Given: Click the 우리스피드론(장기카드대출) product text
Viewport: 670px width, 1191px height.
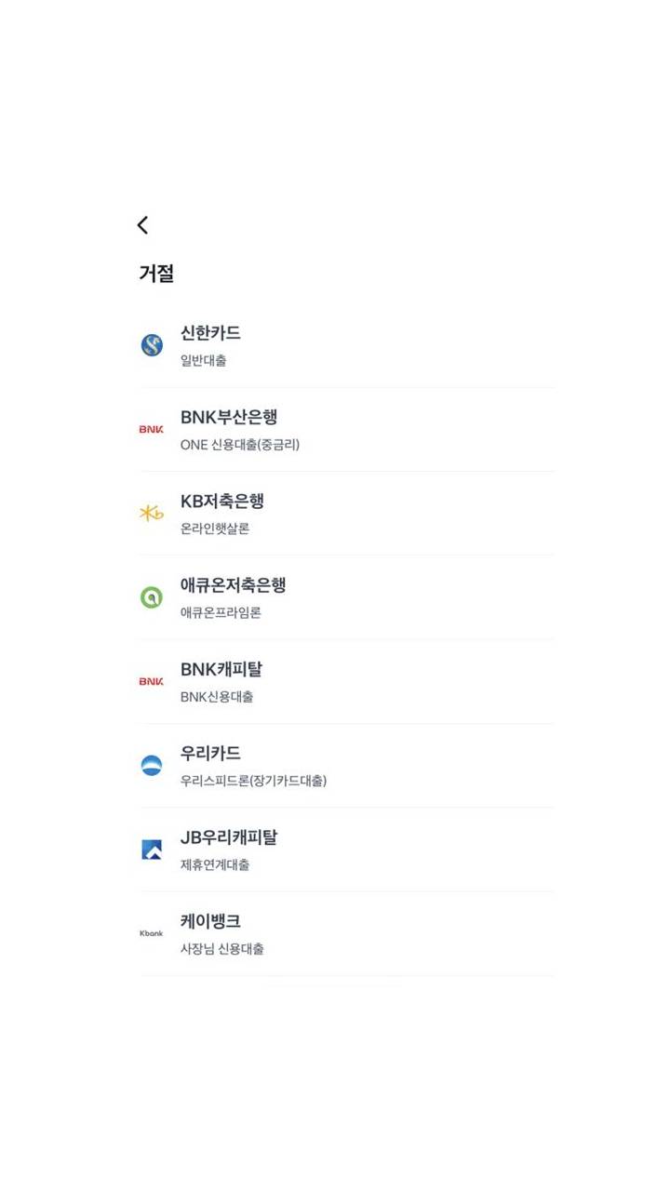Looking at the screenshot, I should point(253,781).
